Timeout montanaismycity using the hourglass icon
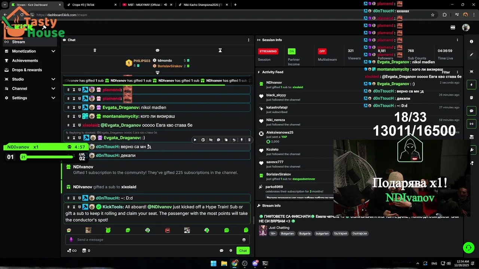This screenshot has height=269, width=479. 74,116
